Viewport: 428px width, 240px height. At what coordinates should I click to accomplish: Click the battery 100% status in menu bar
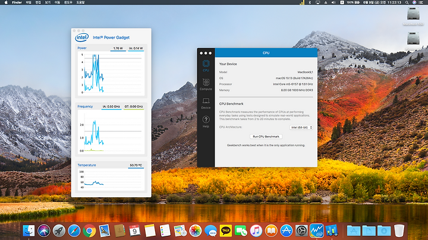353,2
